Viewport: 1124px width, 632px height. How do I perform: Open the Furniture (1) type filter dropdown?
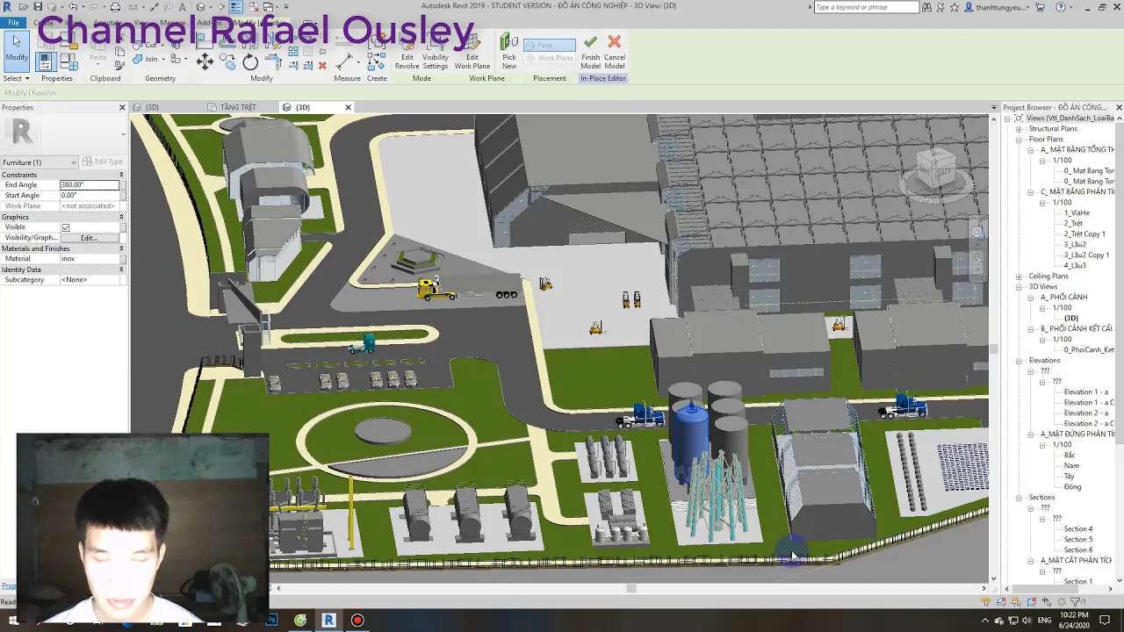40,162
